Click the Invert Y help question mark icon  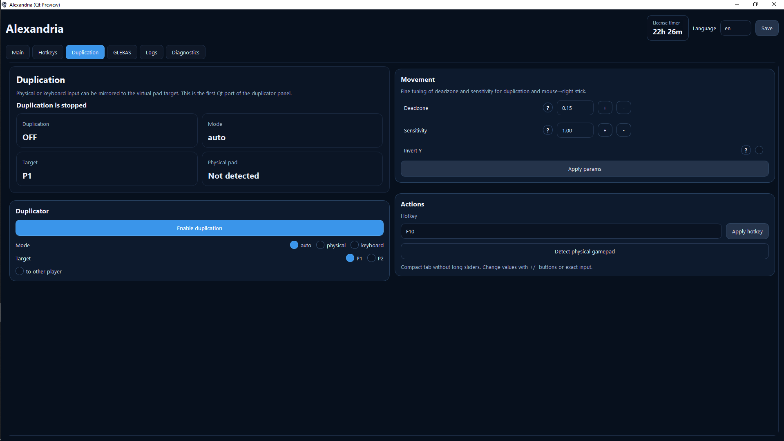pyautogui.click(x=746, y=150)
